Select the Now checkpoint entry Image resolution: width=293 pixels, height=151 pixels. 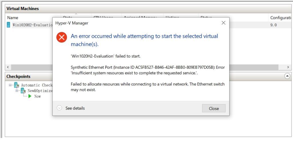[37, 96]
